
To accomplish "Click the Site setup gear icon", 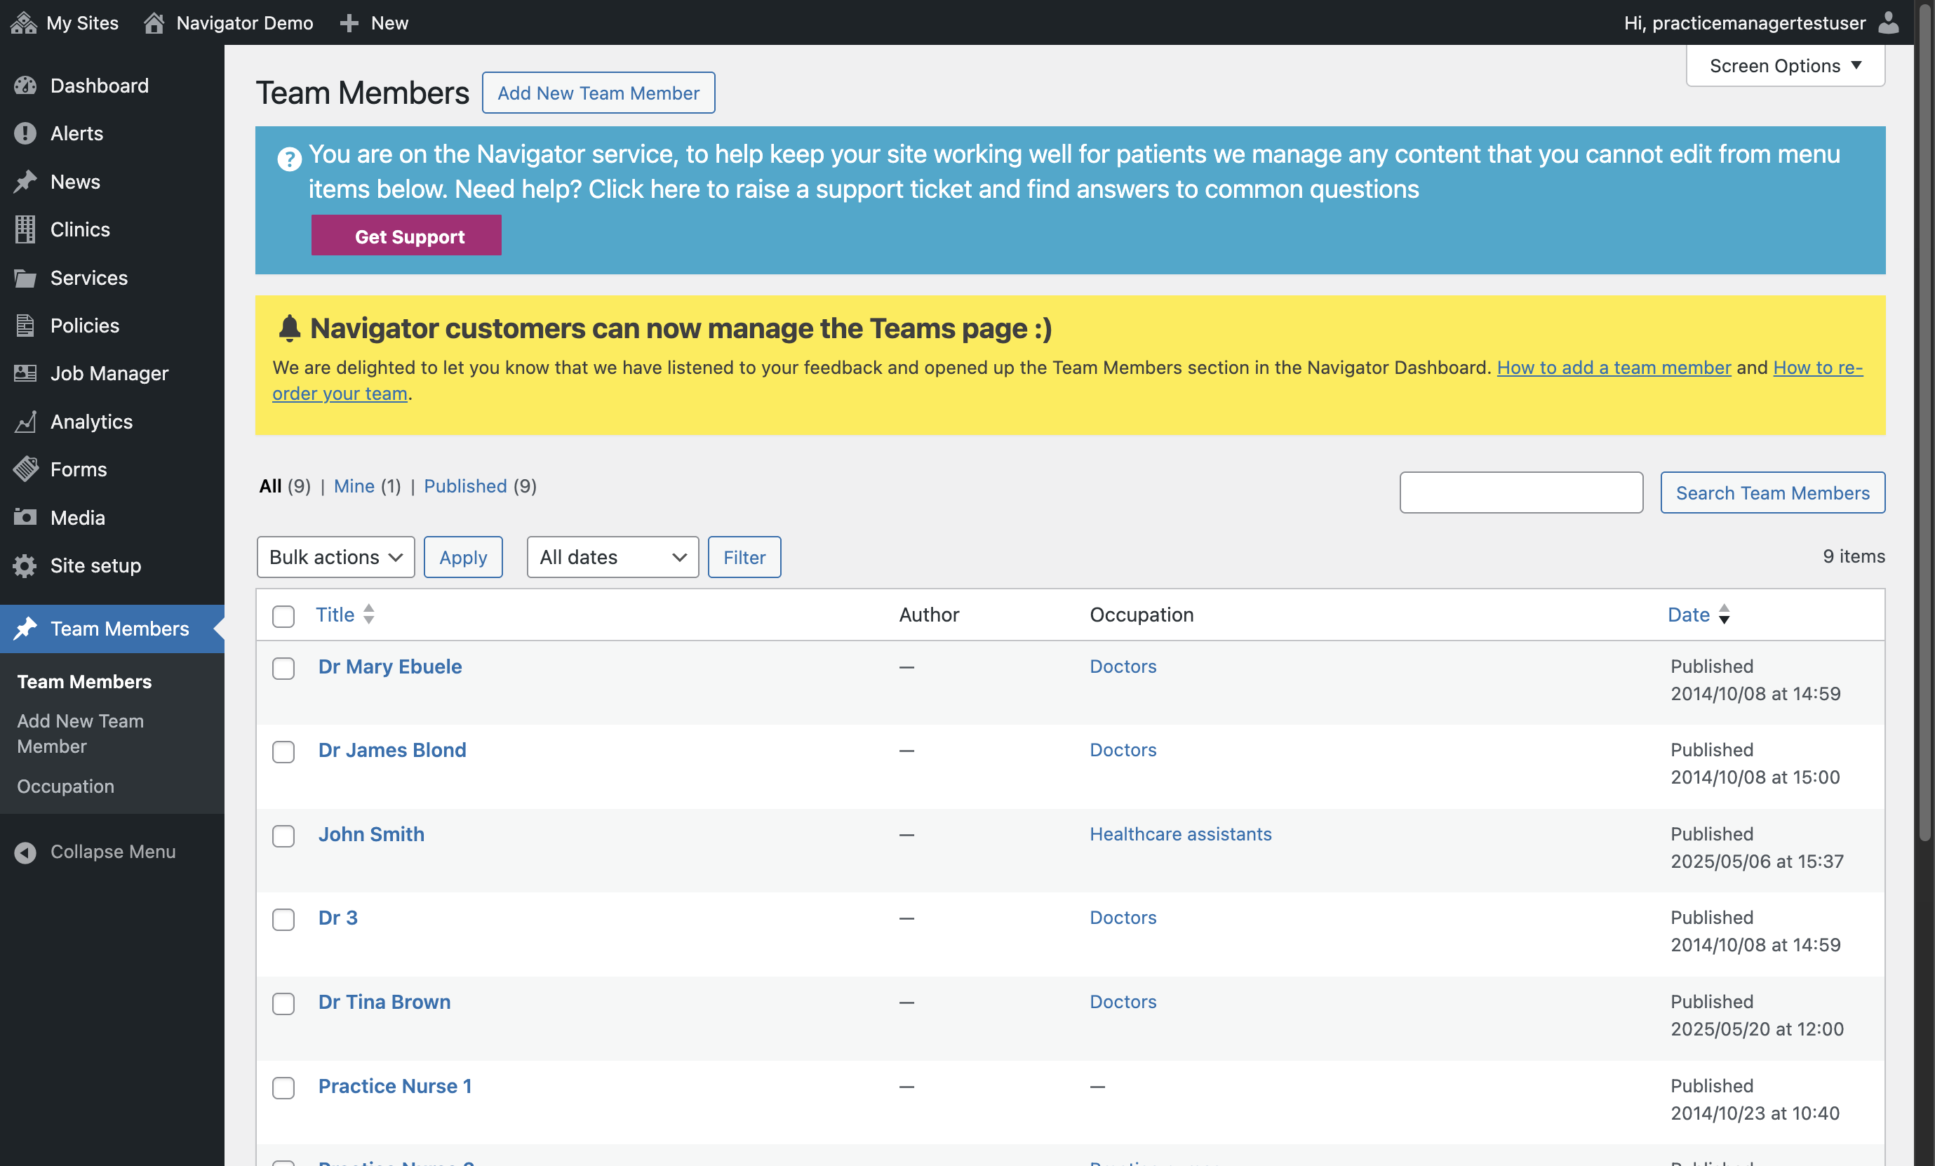I will point(25,565).
